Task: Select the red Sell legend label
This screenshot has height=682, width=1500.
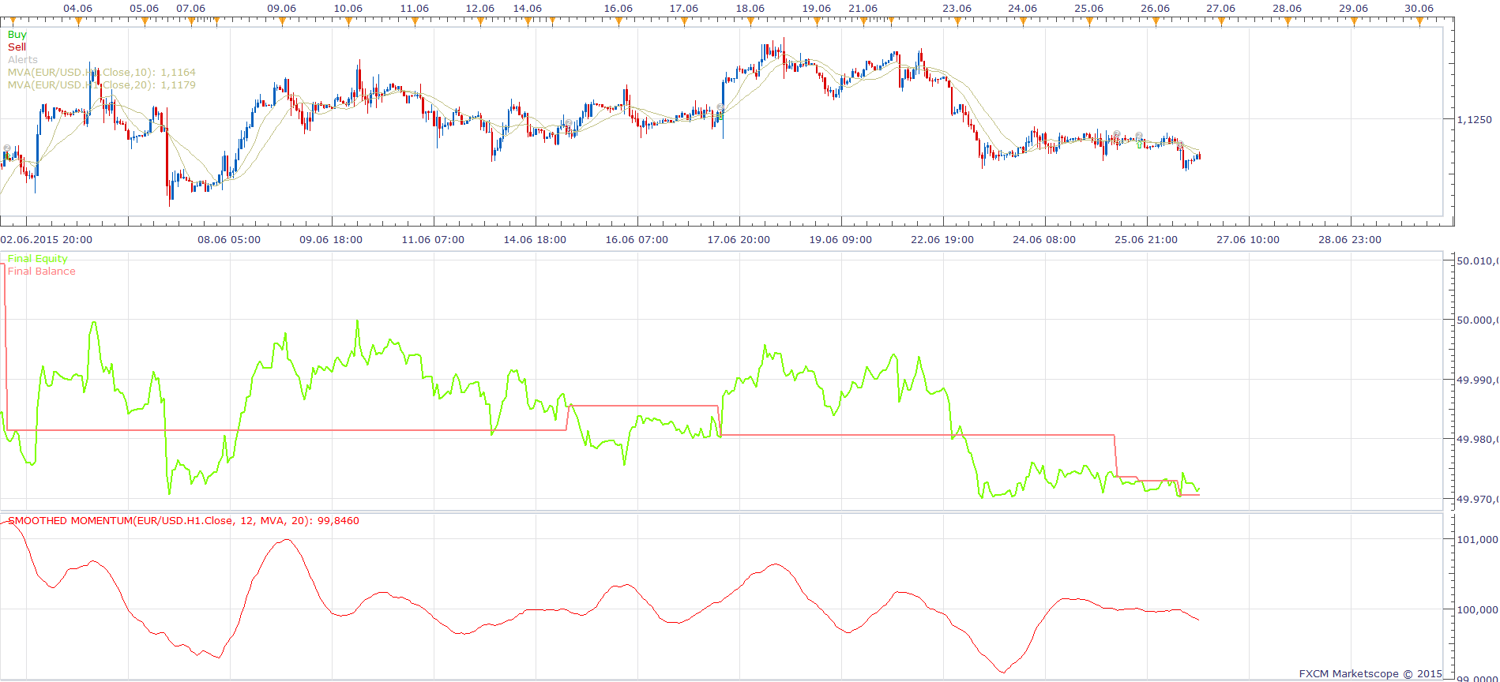Action: coord(17,47)
